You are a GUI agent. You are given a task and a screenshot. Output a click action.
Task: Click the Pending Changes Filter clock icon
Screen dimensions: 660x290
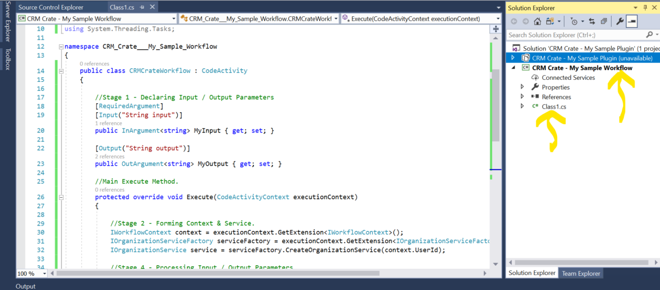pos(574,21)
